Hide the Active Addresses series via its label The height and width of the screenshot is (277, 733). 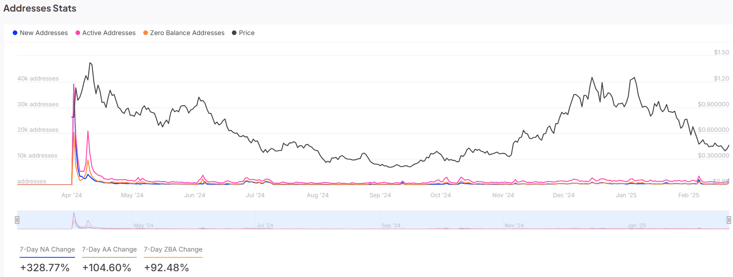point(109,33)
